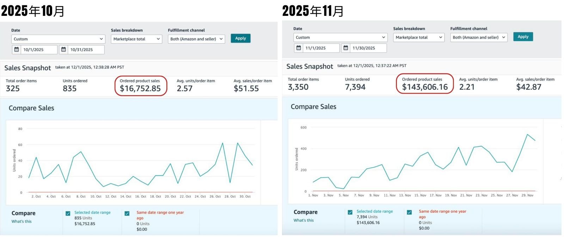Click the 11/1/2025 start date field
The width and height of the screenshot is (564, 241).
click(x=321, y=48)
